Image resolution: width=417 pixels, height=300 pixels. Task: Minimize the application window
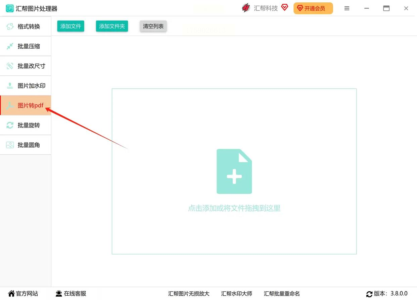tap(367, 8)
